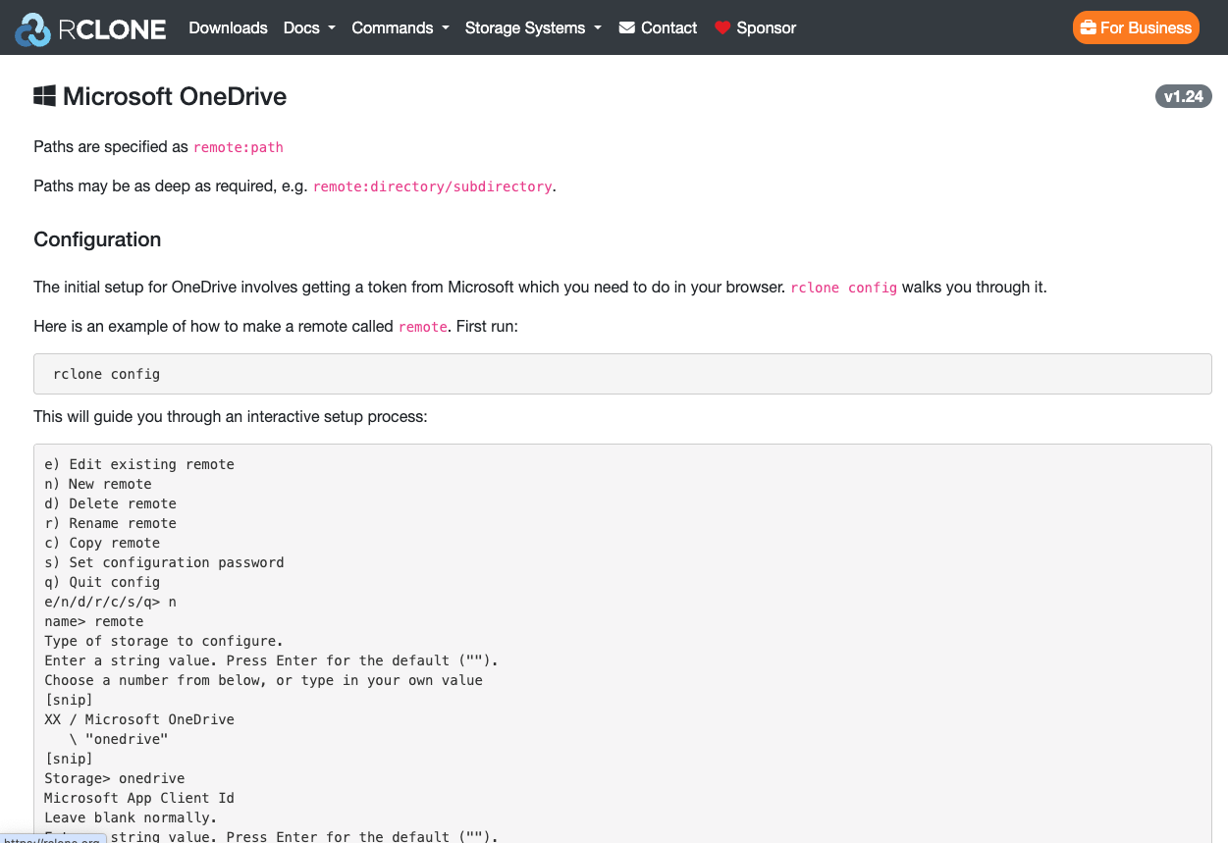Click the Rclone logo icon

tap(32, 29)
